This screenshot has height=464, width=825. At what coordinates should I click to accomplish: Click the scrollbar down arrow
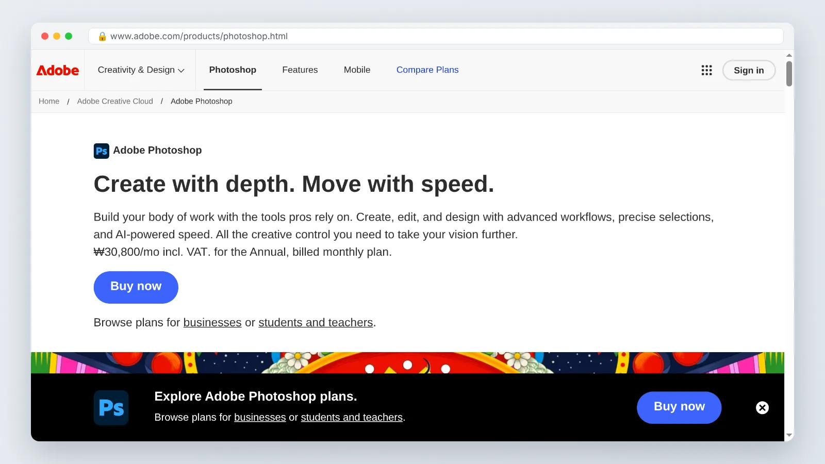coord(789,436)
